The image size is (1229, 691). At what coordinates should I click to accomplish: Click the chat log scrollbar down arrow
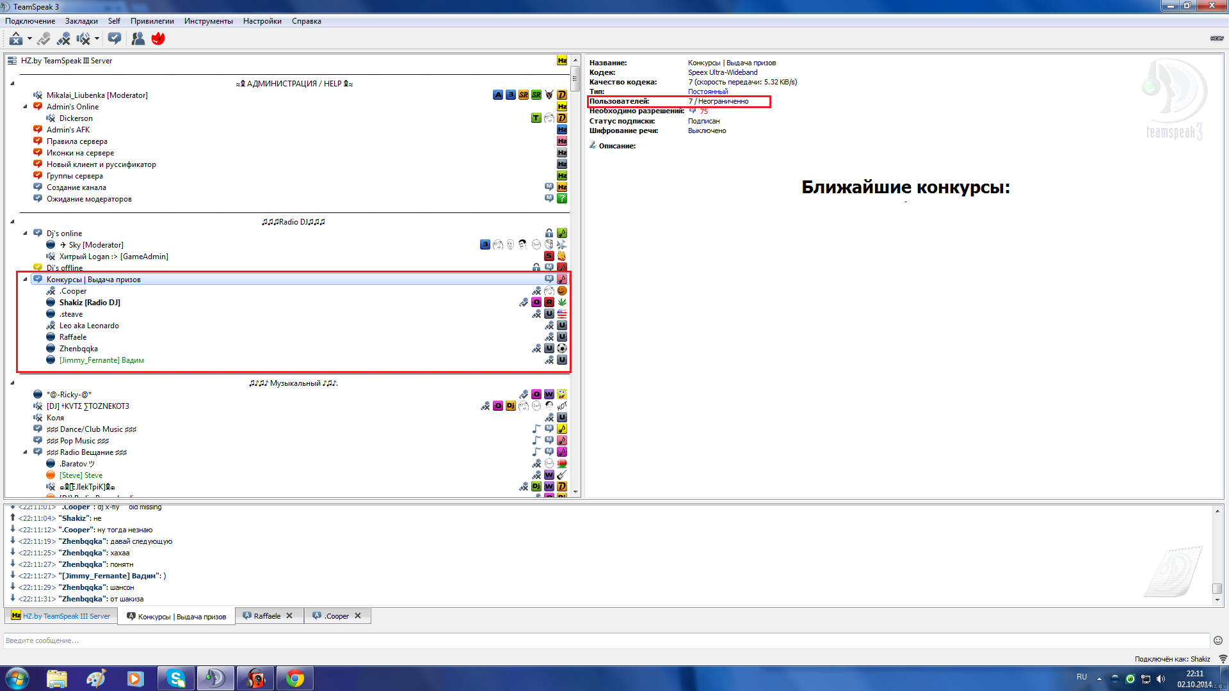point(1217,601)
